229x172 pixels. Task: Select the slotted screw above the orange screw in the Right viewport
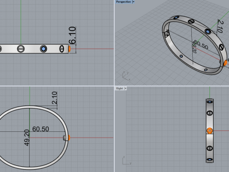pos(210,113)
